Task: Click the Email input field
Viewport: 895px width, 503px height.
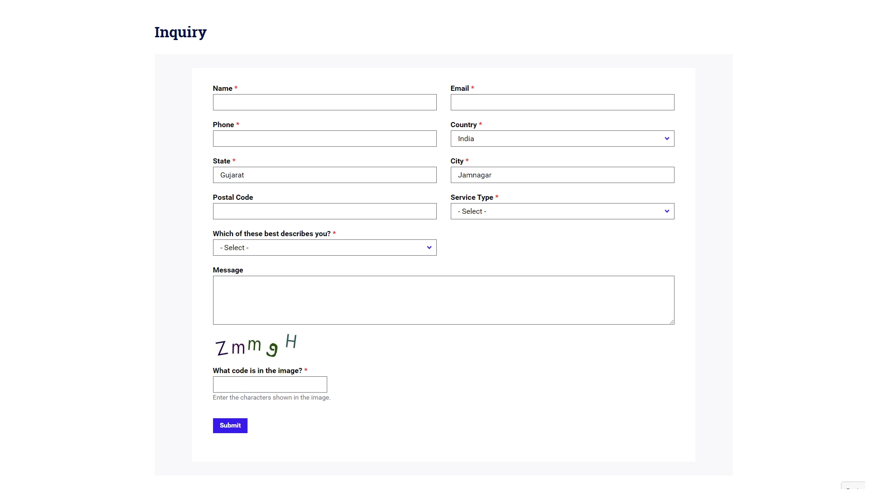Action: (562, 102)
